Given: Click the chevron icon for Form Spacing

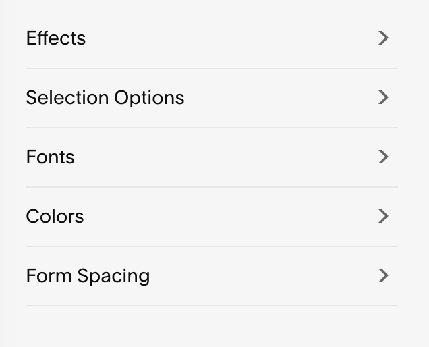Looking at the screenshot, I should (383, 276).
